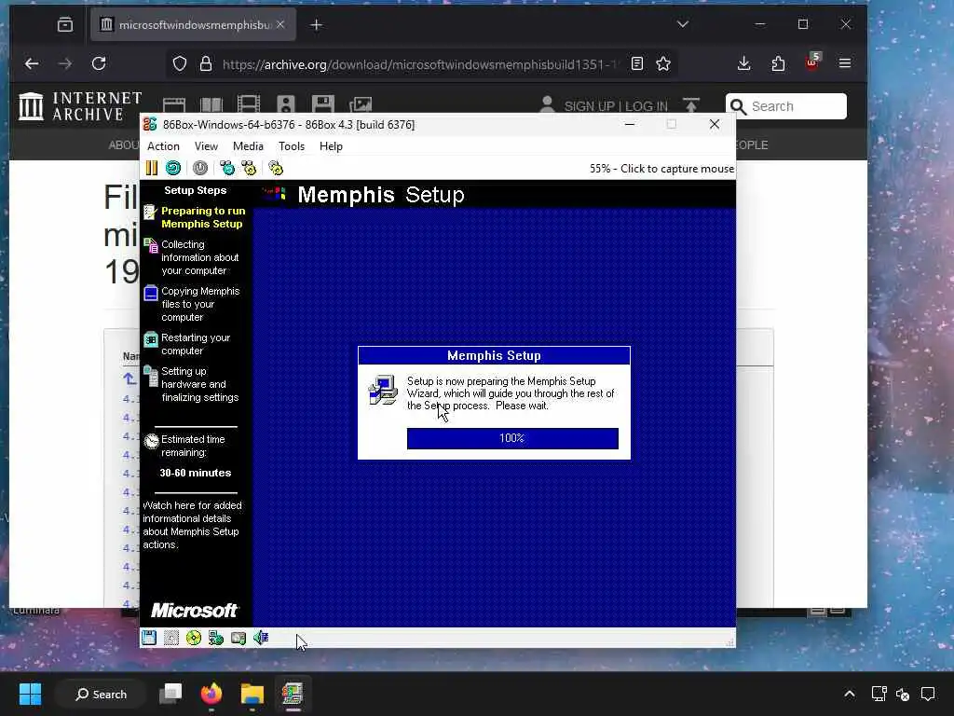Open File Explorer from the taskbar
This screenshot has height=716, width=954.
252,694
